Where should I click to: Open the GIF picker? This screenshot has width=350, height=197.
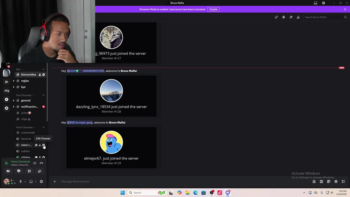[x=321, y=181]
